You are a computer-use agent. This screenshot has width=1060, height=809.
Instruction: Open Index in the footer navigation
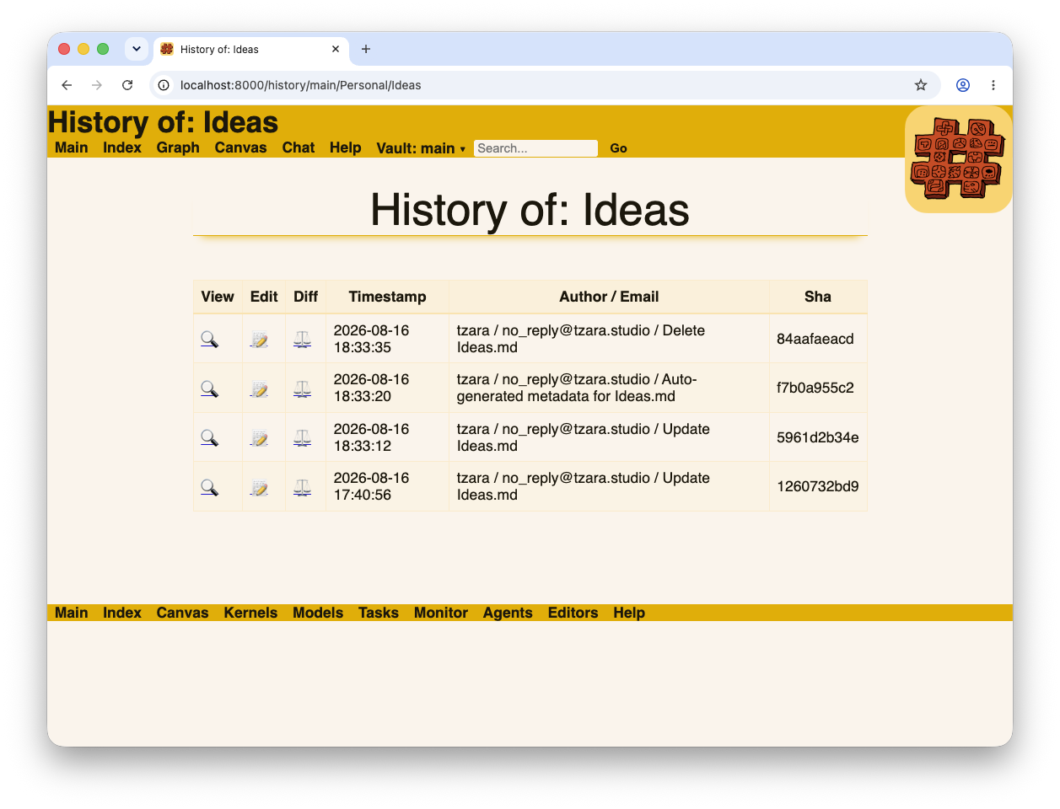tap(122, 613)
